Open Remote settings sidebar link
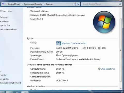This screenshot has width=124, height=93. [x=4, y=21]
